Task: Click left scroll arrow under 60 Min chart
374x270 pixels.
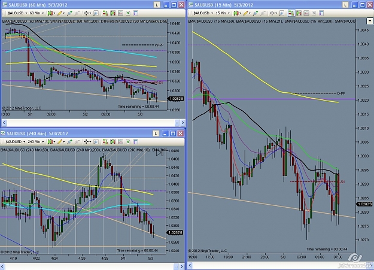Action: (x=4, y=123)
